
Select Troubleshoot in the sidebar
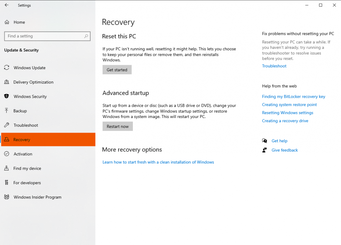[x=48, y=125]
